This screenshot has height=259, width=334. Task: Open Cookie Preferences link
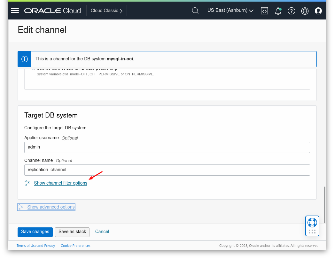[x=75, y=246]
